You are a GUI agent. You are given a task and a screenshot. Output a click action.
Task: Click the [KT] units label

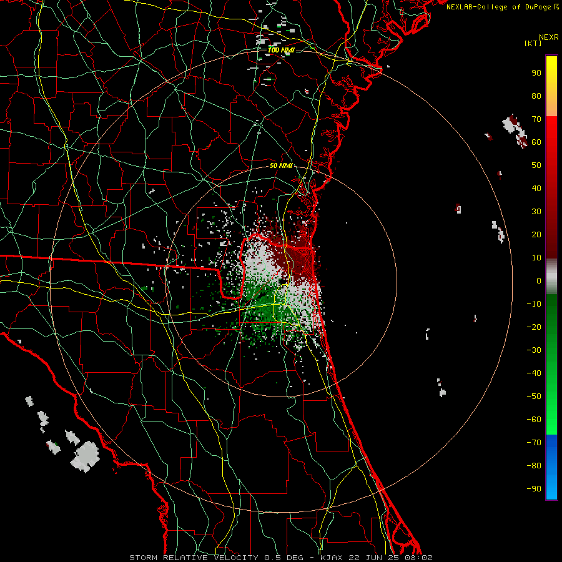(x=533, y=43)
